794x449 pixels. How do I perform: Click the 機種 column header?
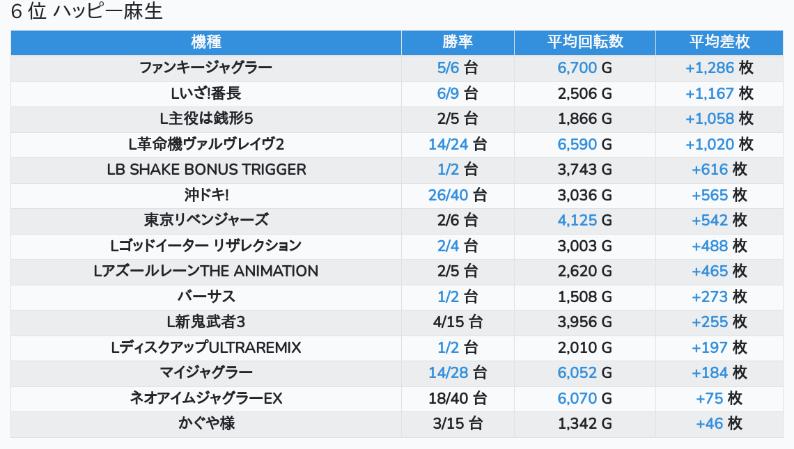206,42
